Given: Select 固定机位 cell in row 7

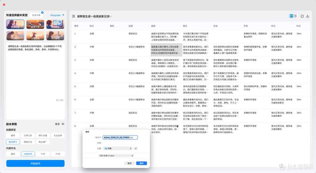Looking at the screenshot, I should tap(133, 113).
